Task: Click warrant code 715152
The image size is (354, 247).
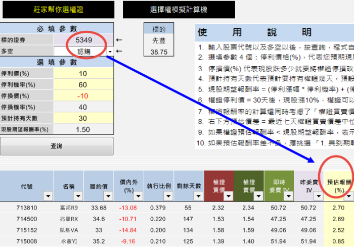Action: coord(27,230)
